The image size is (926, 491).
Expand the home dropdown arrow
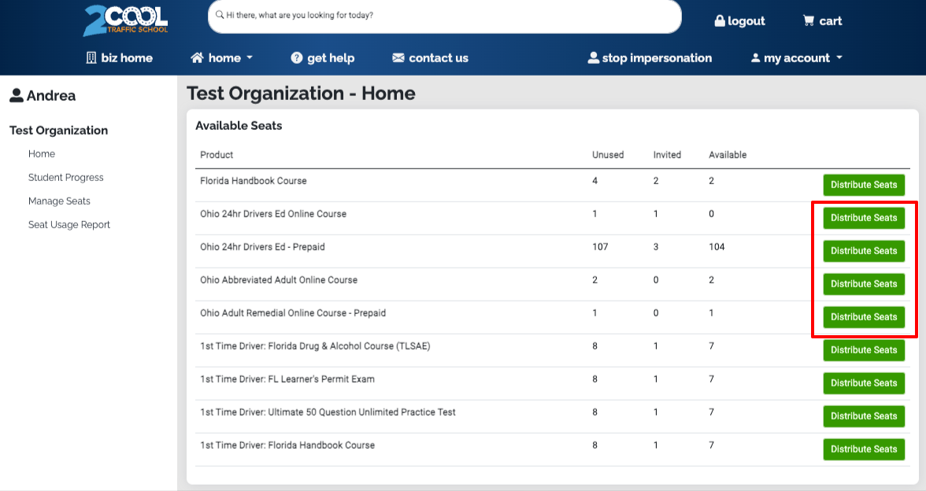[x=249, y=58]
